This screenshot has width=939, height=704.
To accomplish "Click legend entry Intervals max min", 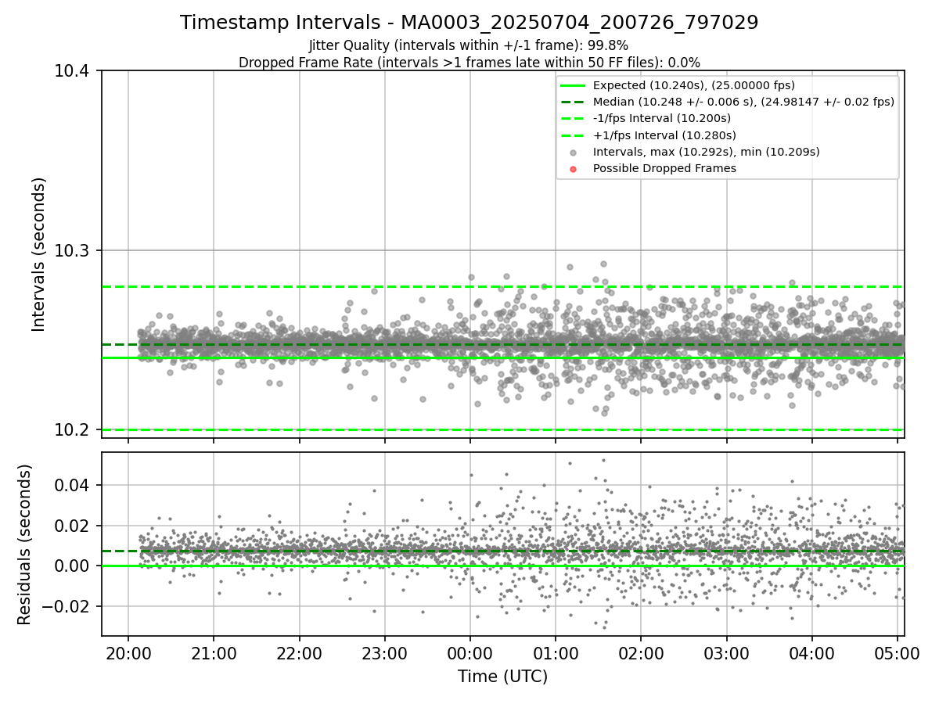I will [x=707, y=152].
